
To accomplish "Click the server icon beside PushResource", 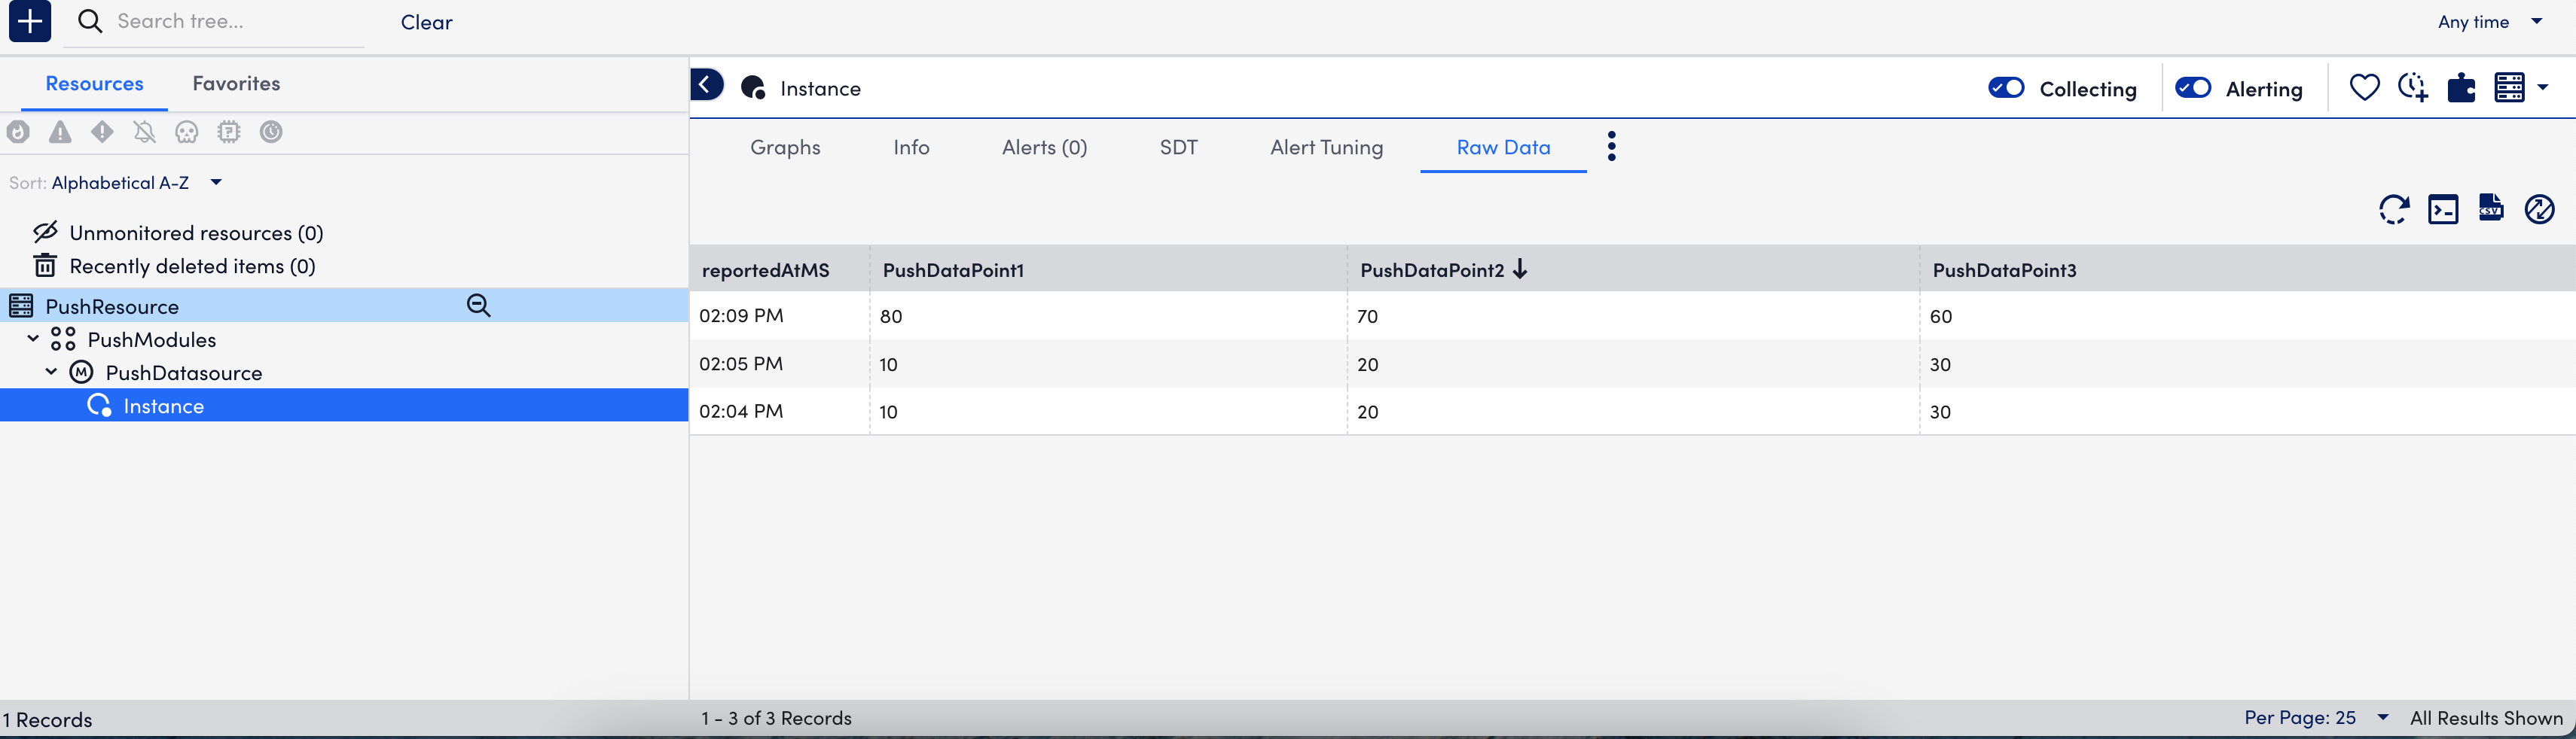I will pos(21,306).
